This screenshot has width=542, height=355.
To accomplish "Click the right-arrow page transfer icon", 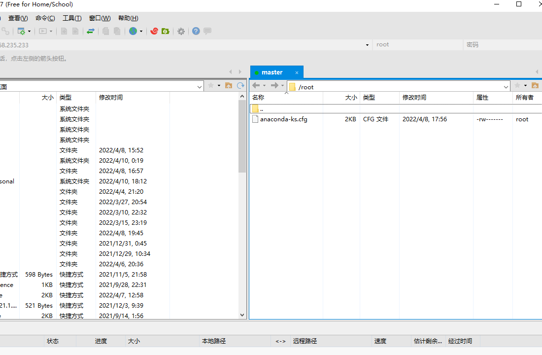I will click(x=75, y=32).
